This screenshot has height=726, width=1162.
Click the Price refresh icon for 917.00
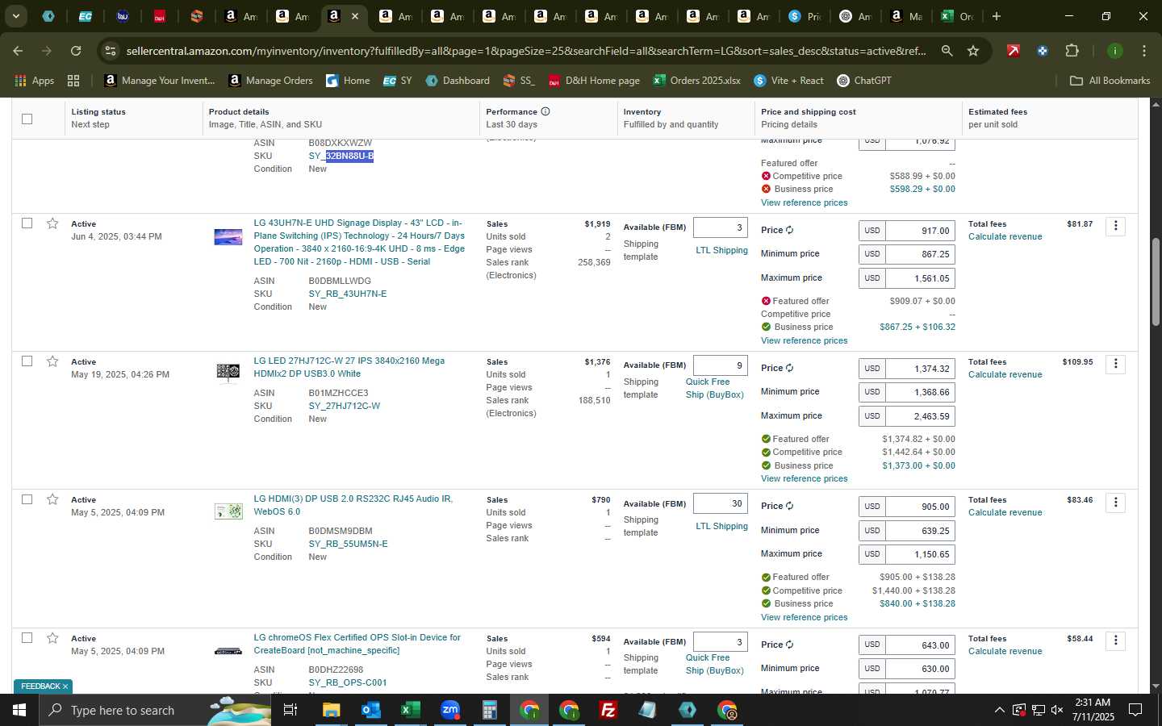790,230
